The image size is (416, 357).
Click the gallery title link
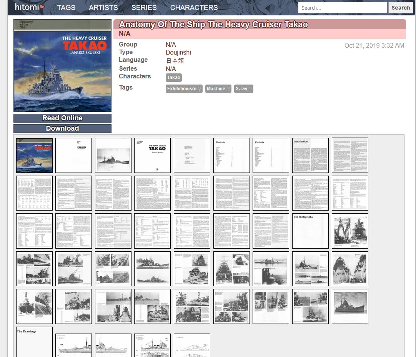point(213,25)
